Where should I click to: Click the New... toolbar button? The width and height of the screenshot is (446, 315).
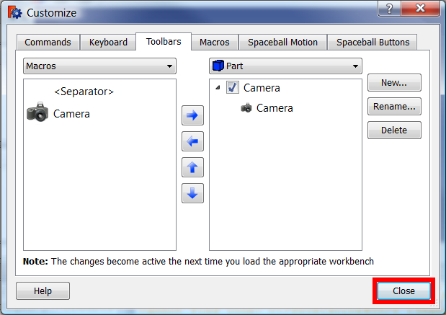[x=394, y=82]
